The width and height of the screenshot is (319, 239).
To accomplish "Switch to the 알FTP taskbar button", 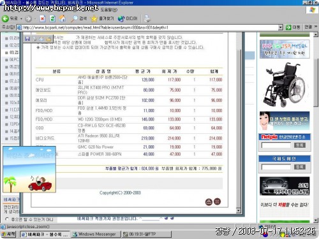I will [x=146, y=235].
